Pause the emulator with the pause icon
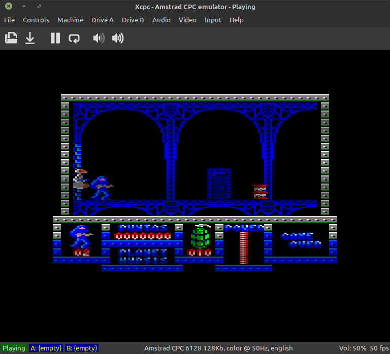390x354 pixels. 55,38
